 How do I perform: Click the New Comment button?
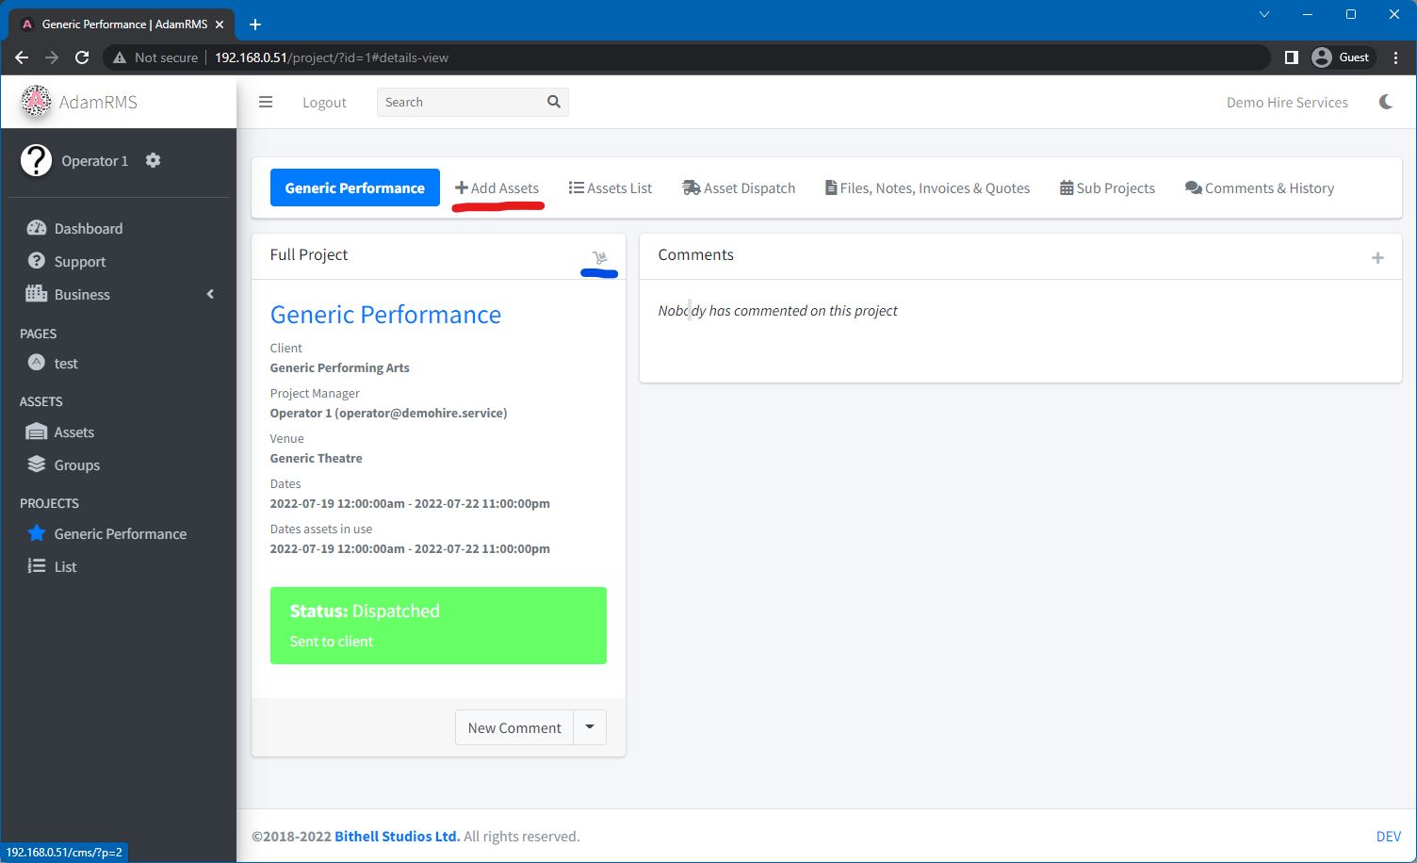(514, 727)
